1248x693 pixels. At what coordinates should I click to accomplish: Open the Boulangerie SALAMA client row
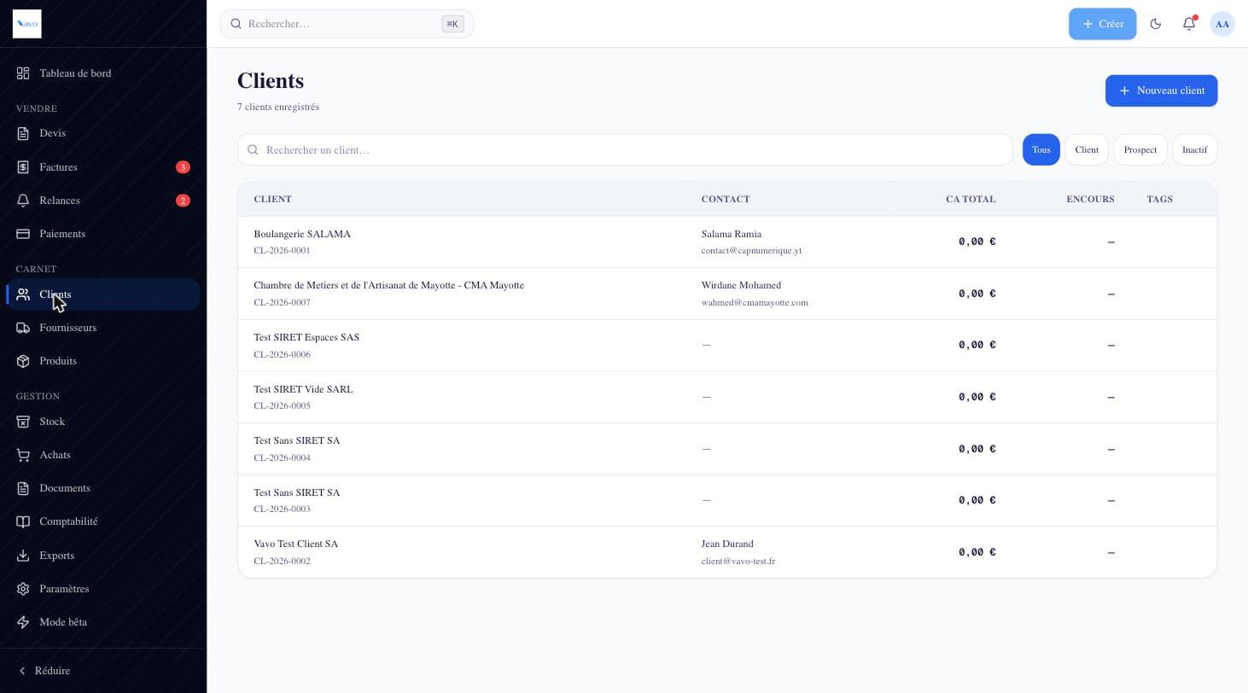(727, 242)
